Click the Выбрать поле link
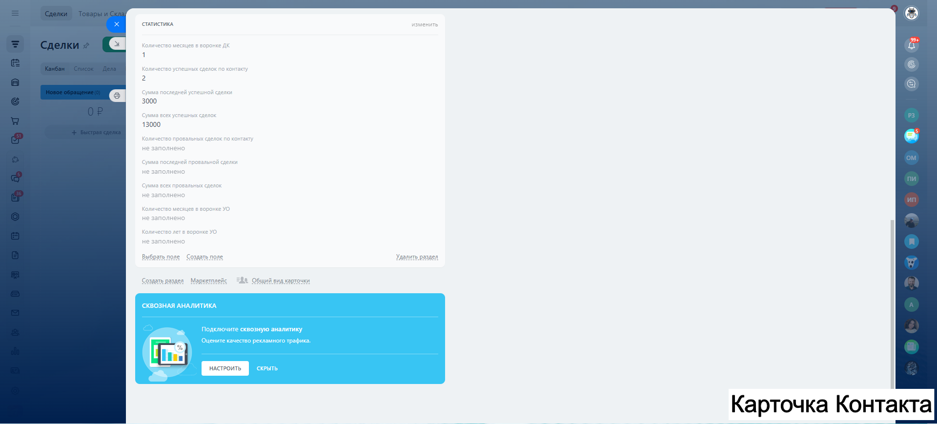This screenshot has width=937, height=424. (x=161, y=257)
